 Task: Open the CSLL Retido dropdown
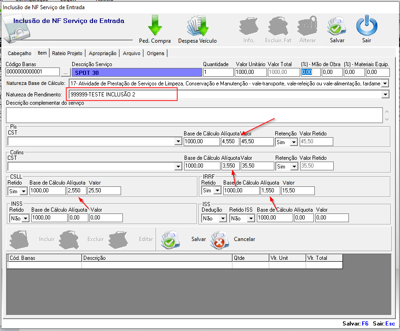click(24, 191)
